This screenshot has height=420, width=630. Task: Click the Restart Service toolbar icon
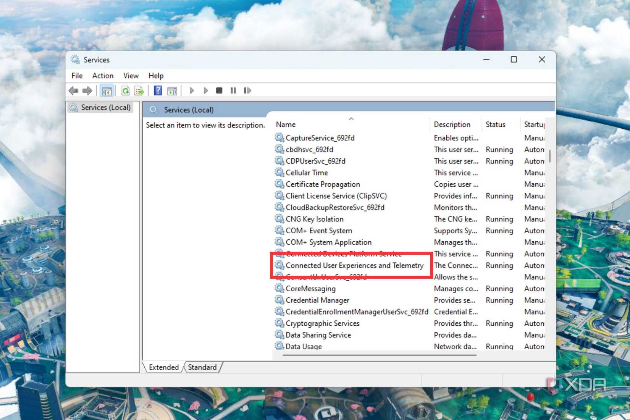(247, 90)
